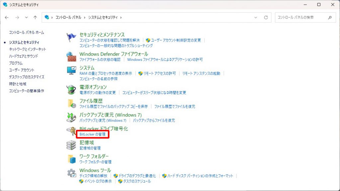This screenshot has height=191, width=340.
Task: Open イベント ログの表示 link
Action: click(98, 181)
